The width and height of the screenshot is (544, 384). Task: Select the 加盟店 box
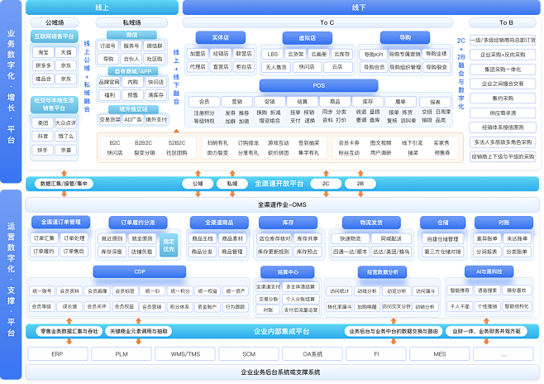click(198, 54)
